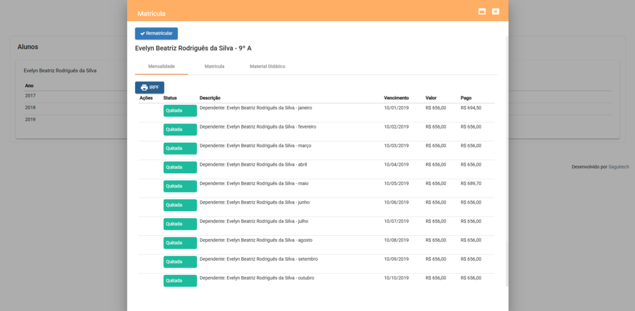Click the Descrição column header

pyautogui.click(x=210, y=98)
